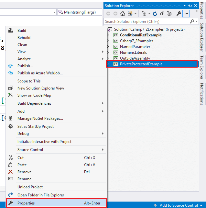Expand the NumericLiterals project node
The width and height of the screenshot is (206, 208).
(x=108, y=52)
